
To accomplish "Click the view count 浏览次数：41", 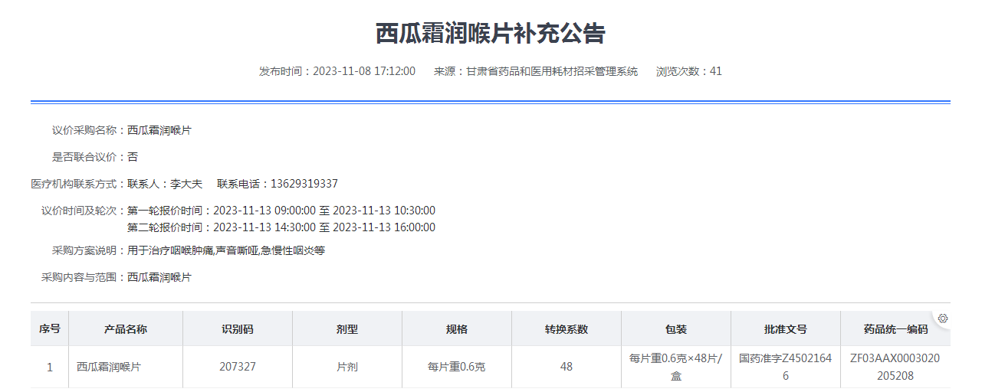I will point(689,71).
